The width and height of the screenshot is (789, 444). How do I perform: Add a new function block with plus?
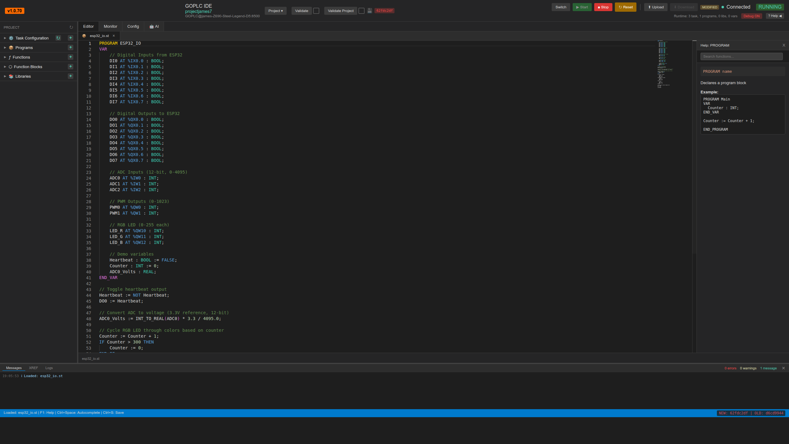[x=71, y=67]
